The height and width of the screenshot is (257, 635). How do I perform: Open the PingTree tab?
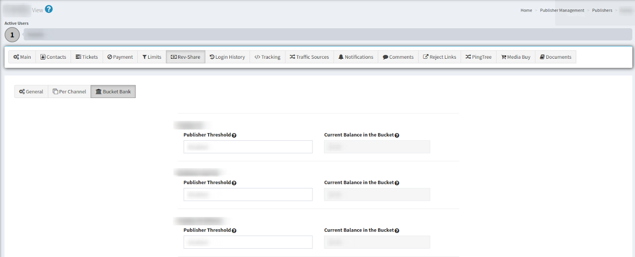(x=478, y=57)
